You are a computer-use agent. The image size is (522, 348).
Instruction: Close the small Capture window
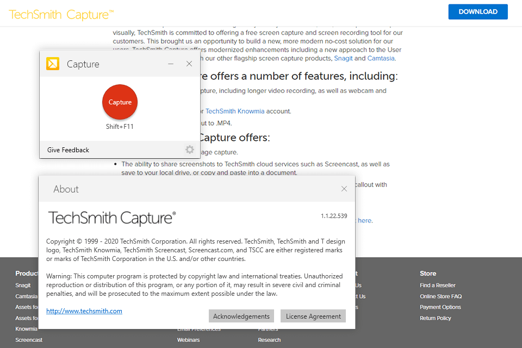[x=189, y=64]
